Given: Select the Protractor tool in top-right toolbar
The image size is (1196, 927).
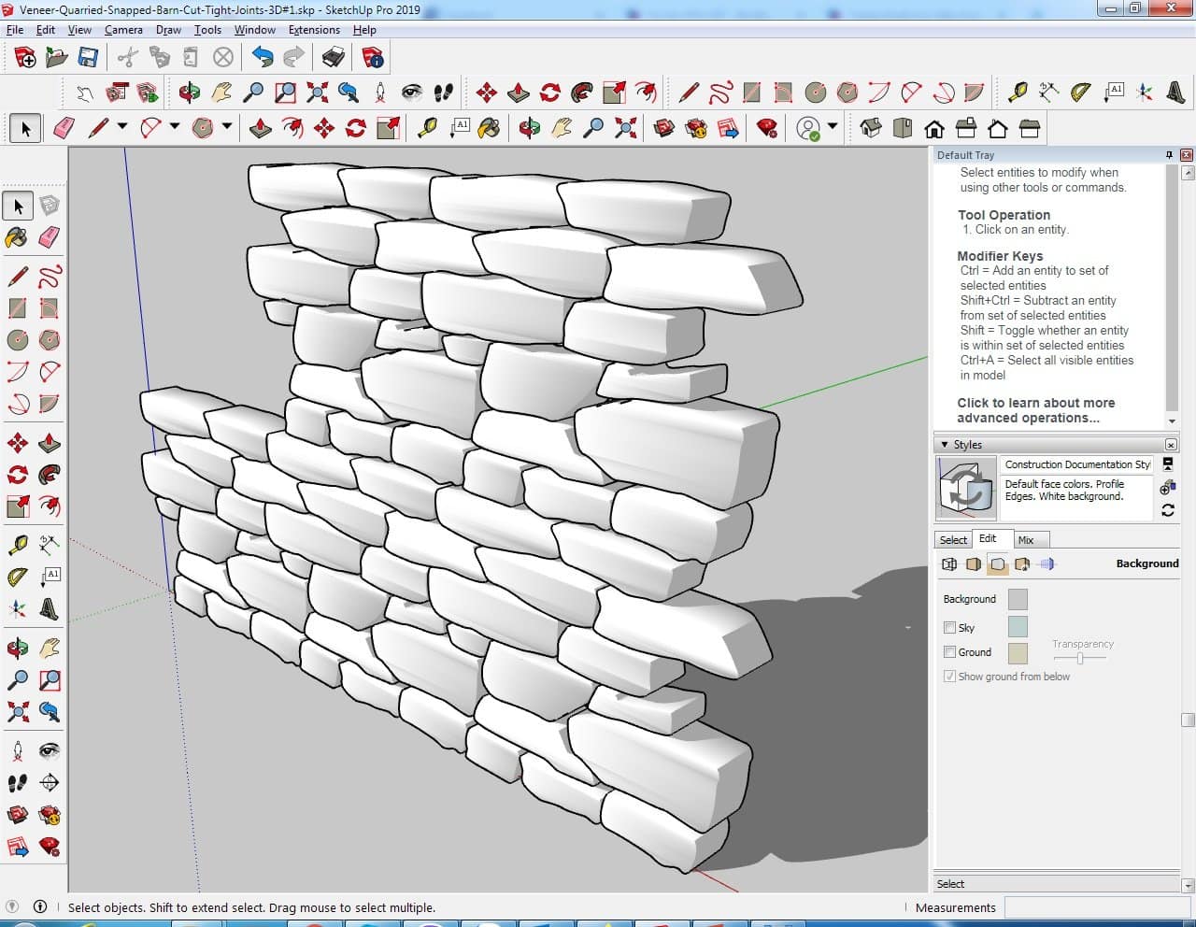Looking at the screenshot, I should point(1081,92).
